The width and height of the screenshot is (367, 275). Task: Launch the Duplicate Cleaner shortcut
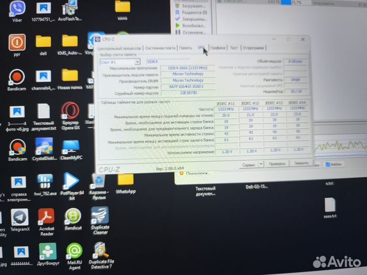[100, 221]
